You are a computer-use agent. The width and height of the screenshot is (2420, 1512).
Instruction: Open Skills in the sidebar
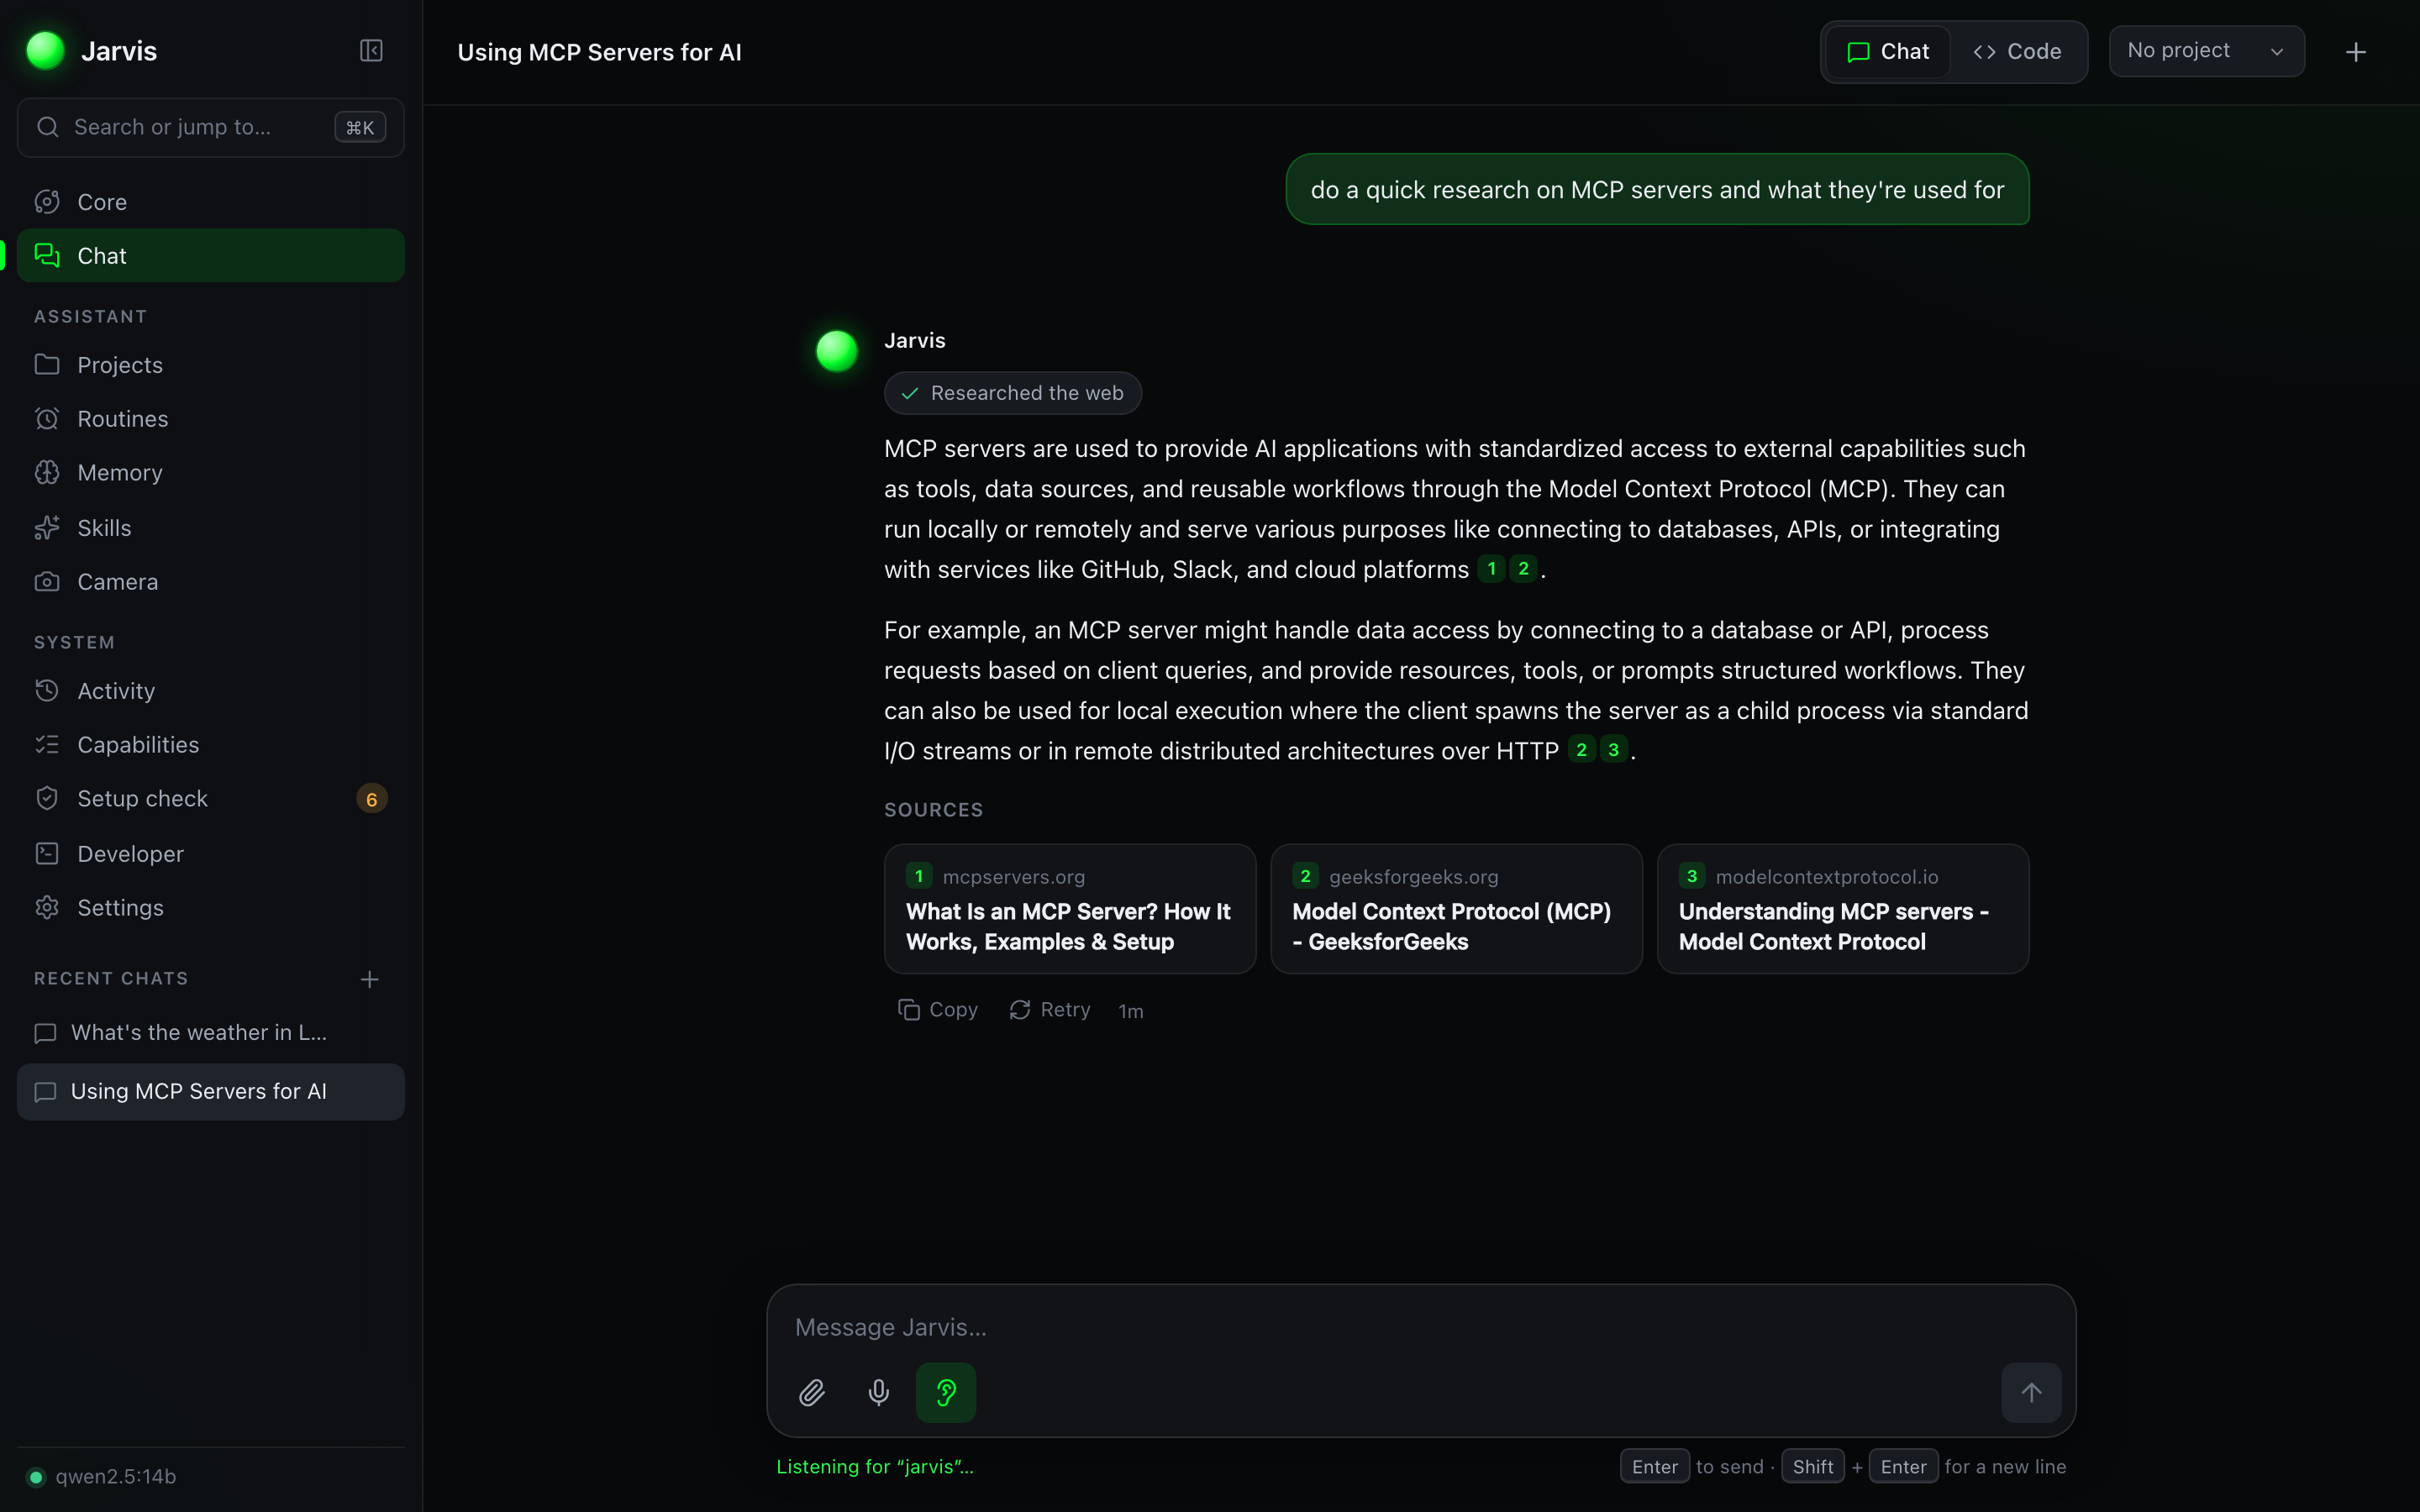coord(211,528)
